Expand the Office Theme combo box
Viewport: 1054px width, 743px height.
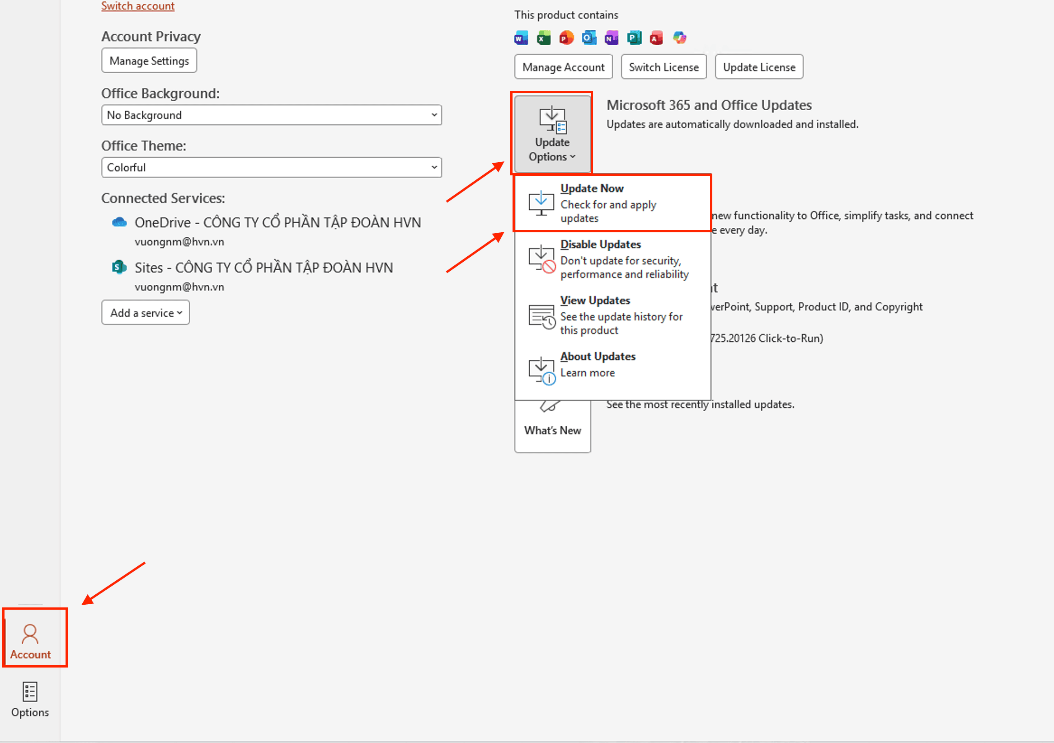coord(271,168)
